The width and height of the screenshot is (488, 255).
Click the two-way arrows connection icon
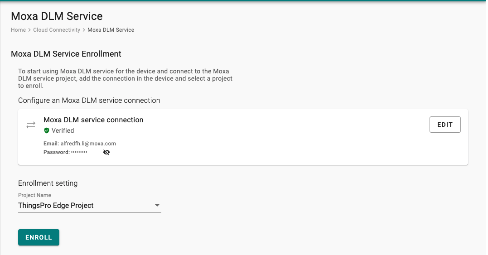[31, 125]
